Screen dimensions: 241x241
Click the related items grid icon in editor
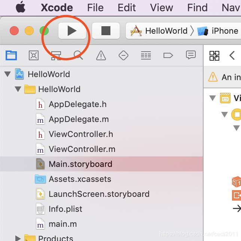pyautogui.click(x=214, y=56)
